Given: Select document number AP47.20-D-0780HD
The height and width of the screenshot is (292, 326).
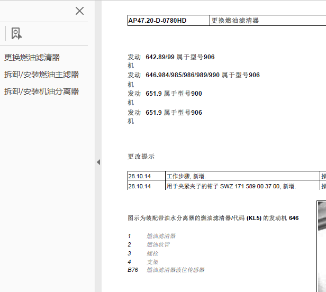Looking at the screenshot, I should (157, 21).
